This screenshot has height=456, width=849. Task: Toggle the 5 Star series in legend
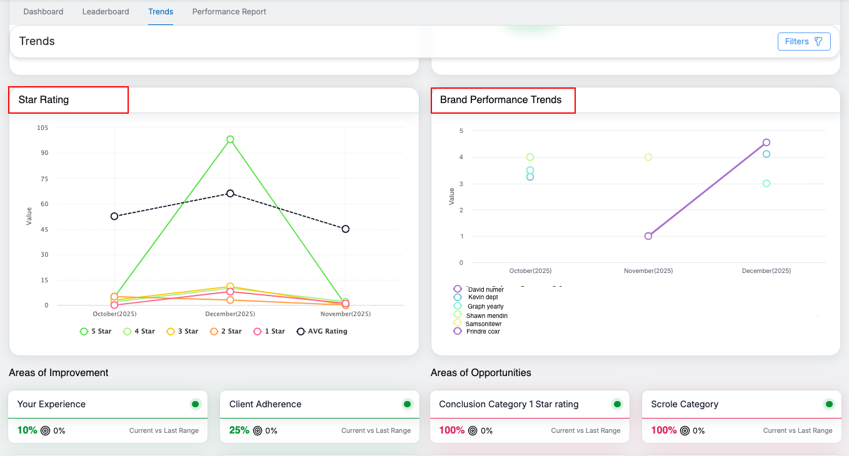pos(96,331)
